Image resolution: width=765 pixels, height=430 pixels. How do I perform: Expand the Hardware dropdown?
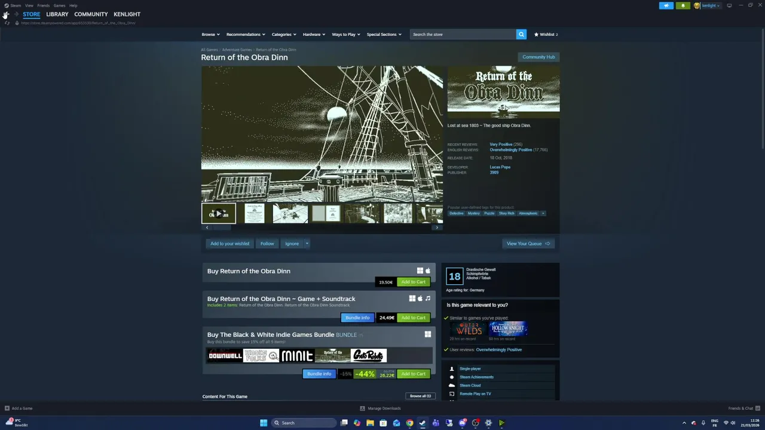[x=314, y=34]
